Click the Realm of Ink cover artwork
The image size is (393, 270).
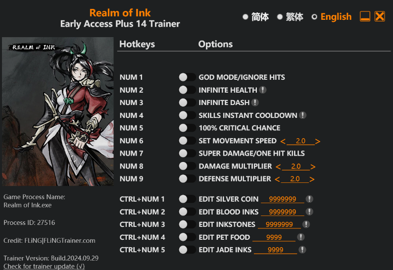57,111
